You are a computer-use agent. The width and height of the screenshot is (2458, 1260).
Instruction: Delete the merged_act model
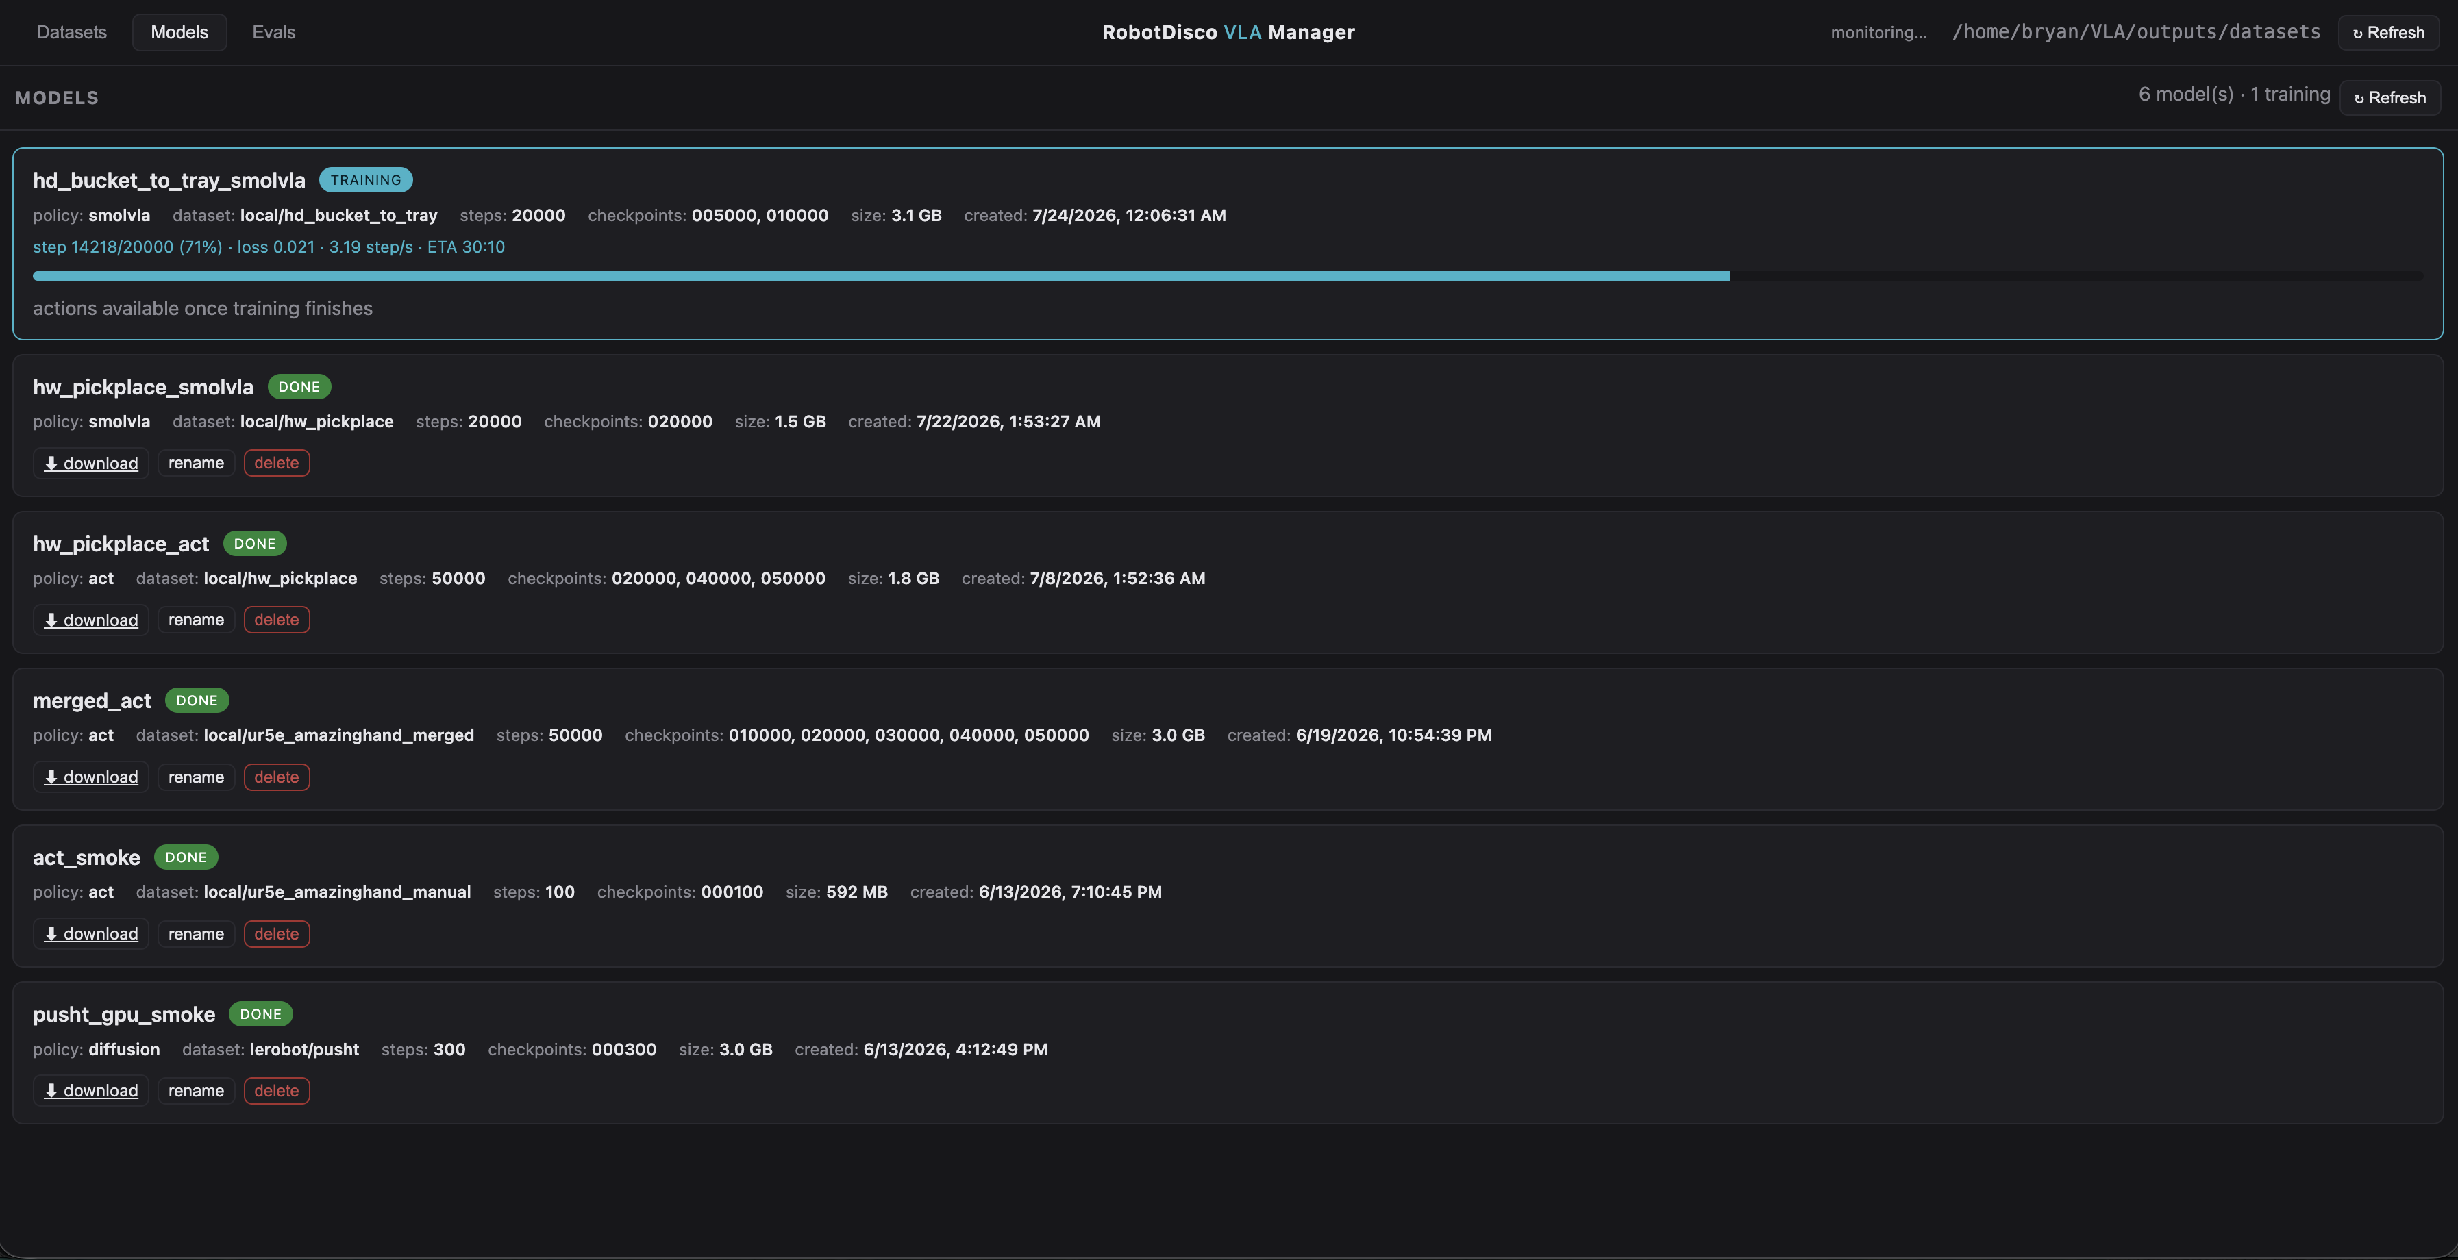click(277, 777)
